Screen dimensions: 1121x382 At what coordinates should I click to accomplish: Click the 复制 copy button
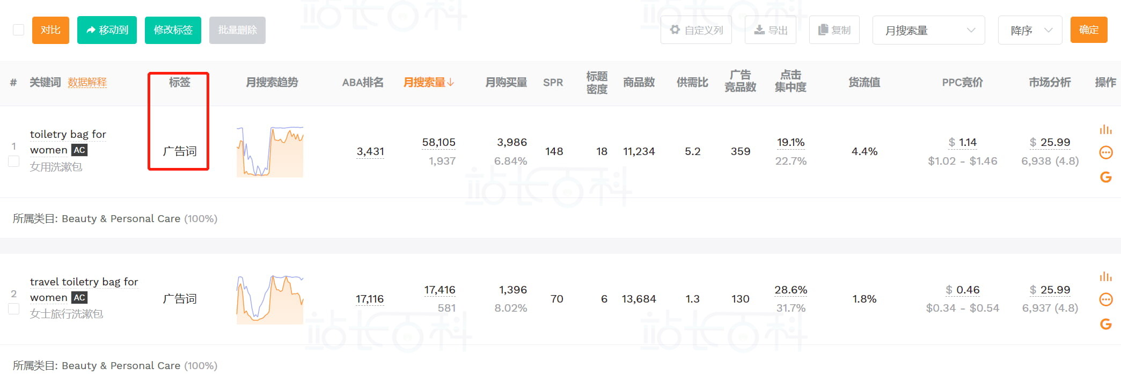click(834, 30)
